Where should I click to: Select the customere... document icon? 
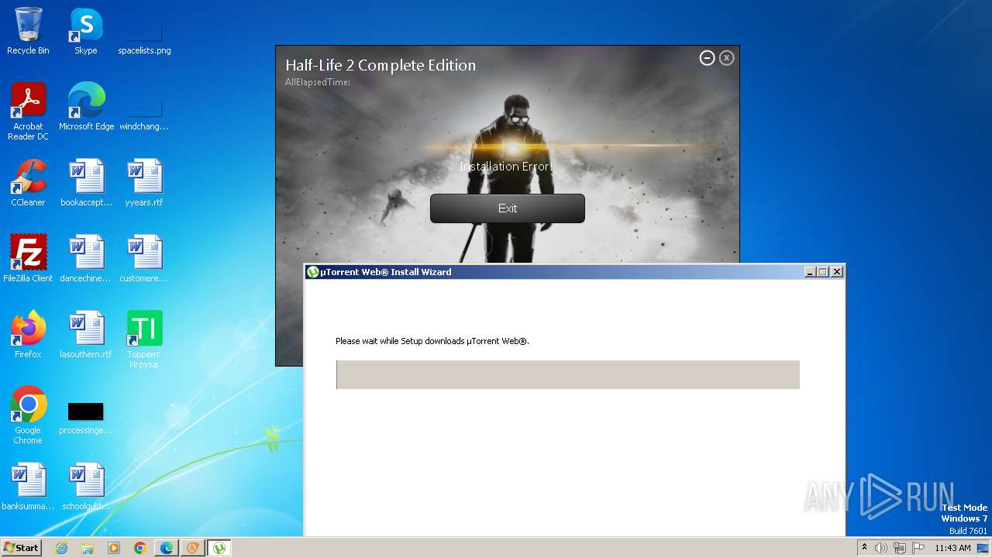144,259
